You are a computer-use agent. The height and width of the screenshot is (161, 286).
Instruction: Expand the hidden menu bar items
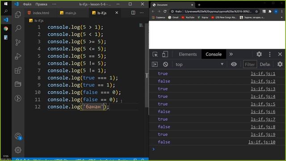tap(54, 4)
